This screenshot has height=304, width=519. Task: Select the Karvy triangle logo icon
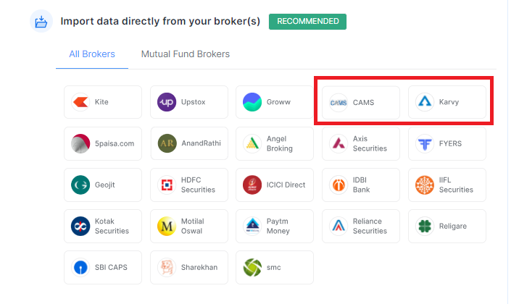(425, 102)
